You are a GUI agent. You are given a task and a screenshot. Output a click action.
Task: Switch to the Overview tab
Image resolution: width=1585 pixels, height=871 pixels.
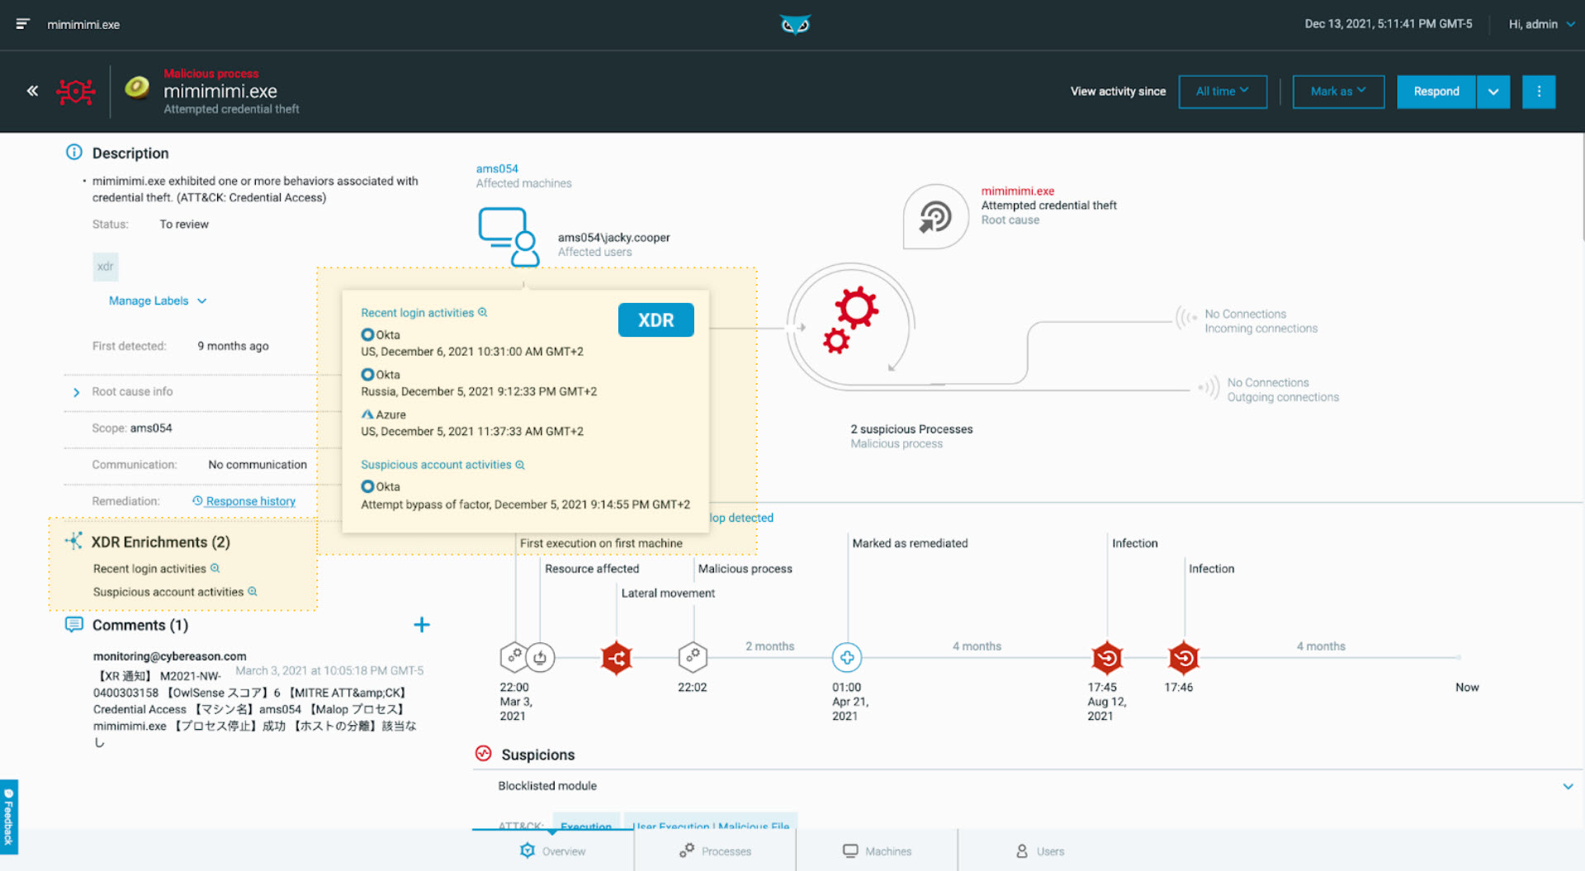click(x=552, y=851)
